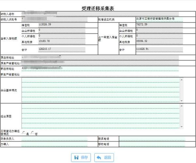Click the 新注册地址 input field
This screenshot has height=163, width=196.
tap(100, 69)
